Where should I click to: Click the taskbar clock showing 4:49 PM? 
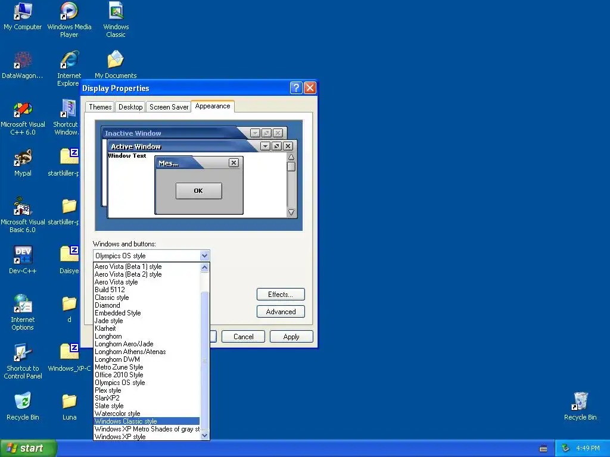(588, 448)
